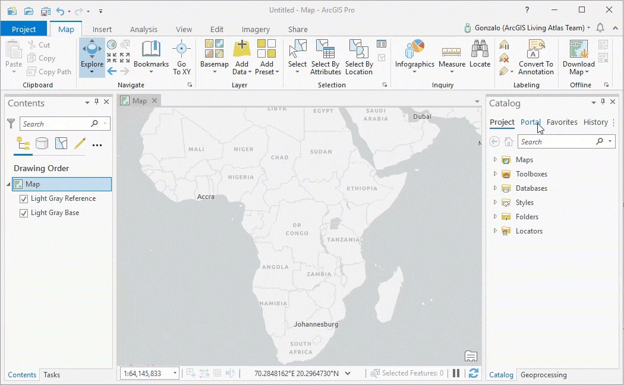624x385 pixels.
Task: Open the map scale dropdown
Action: coord(175,373)
